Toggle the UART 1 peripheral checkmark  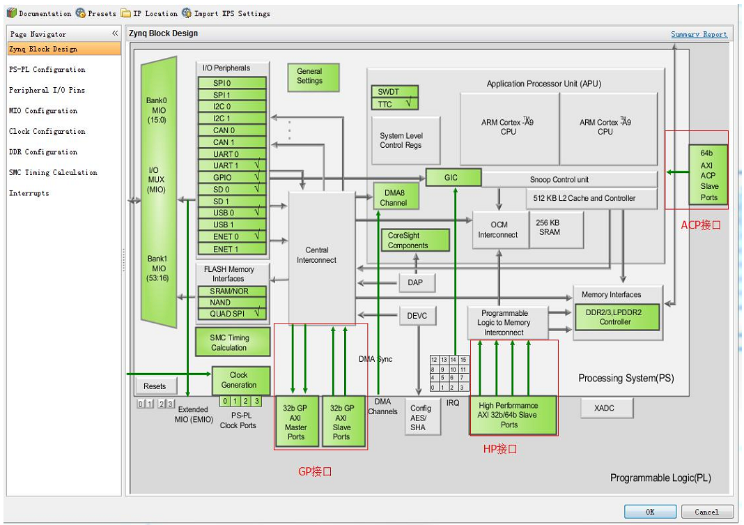[x=257, y=166]
